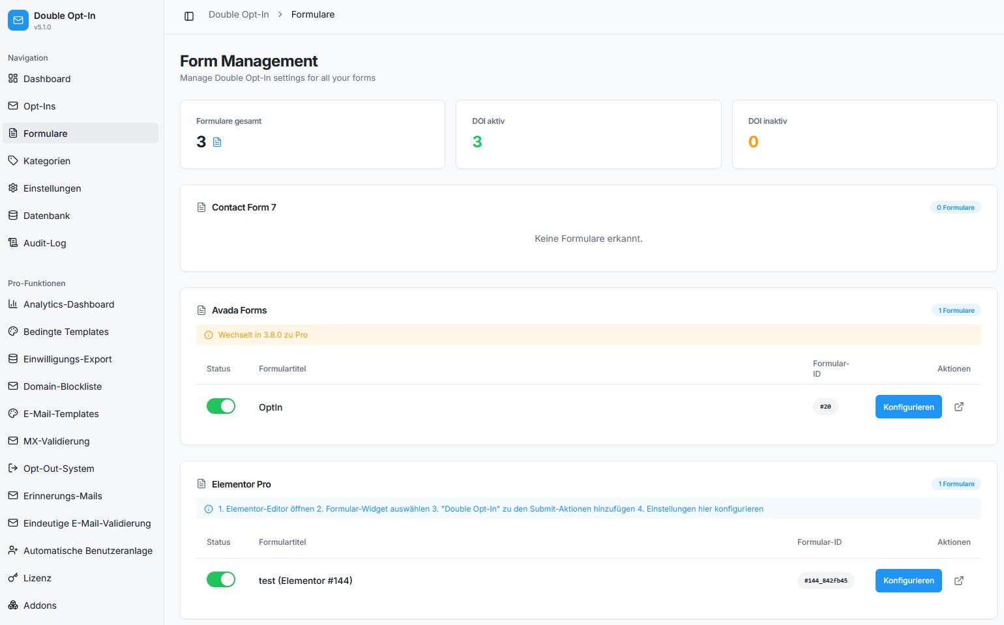Click the 'OptIn' form title
This screenshot has width=1004, height=625.
coord(271,407)
